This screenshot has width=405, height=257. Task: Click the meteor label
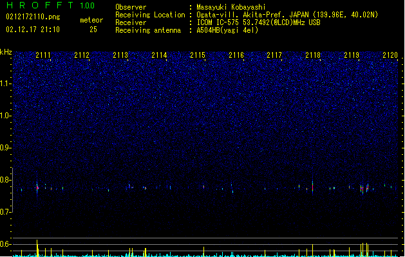tap(91, 20)
